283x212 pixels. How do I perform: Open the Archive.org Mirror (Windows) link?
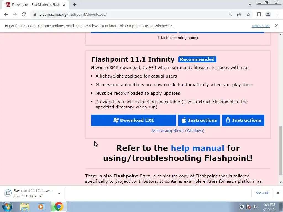tap(178, 131)
